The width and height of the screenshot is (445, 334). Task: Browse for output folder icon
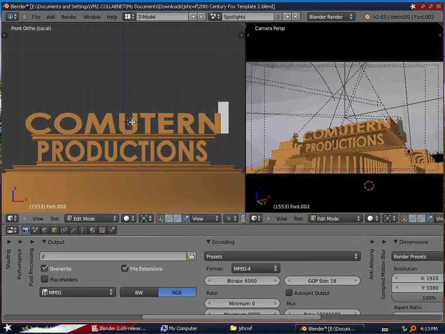[x=191, y=256]
